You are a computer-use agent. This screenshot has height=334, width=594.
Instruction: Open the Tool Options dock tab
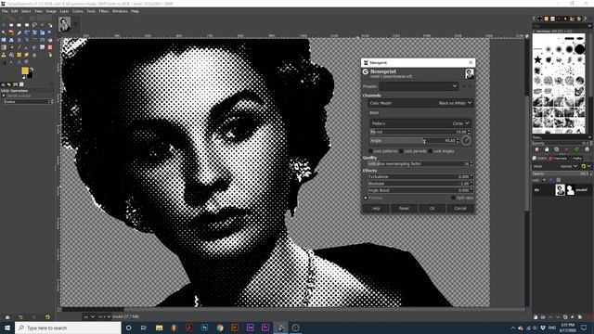(3, 84)
